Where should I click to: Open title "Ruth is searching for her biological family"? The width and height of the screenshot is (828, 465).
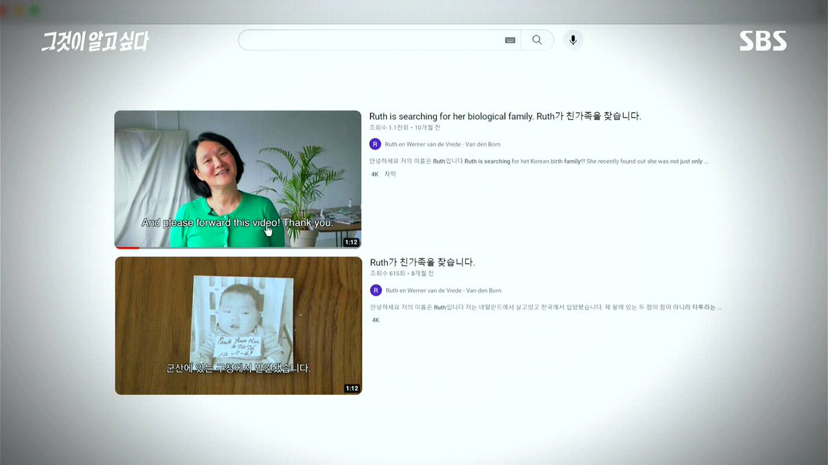tap(451, 116)
